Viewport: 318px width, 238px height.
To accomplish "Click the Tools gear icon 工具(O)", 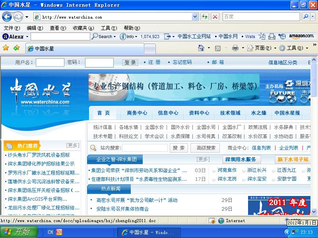I will 282,48.
